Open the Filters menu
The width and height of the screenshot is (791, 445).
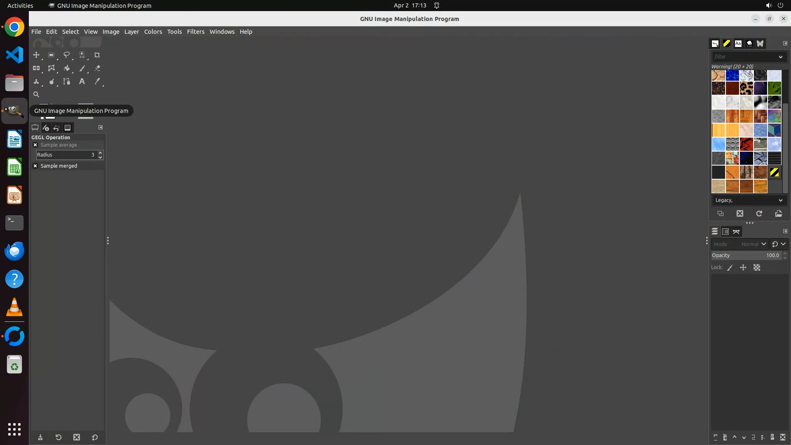(195, 32)
